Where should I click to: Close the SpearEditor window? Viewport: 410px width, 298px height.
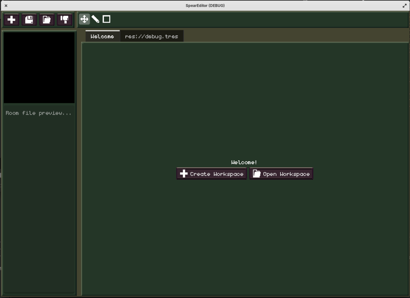click(x=6, y=5)
